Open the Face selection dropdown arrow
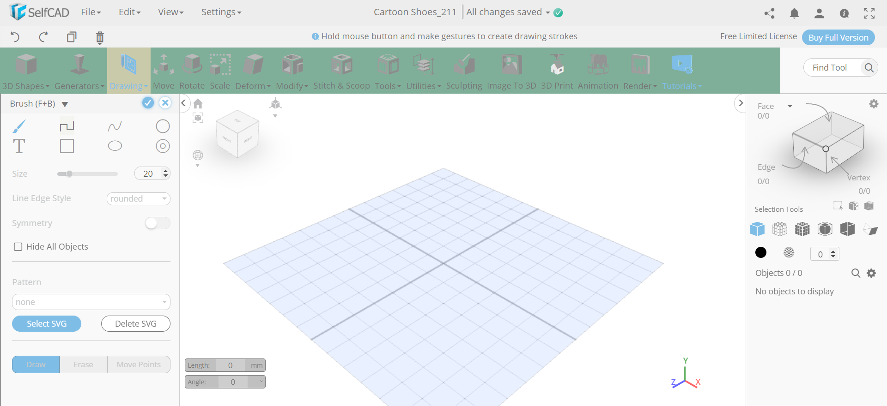The image size is (887, 406). click(x=790, y=106)
